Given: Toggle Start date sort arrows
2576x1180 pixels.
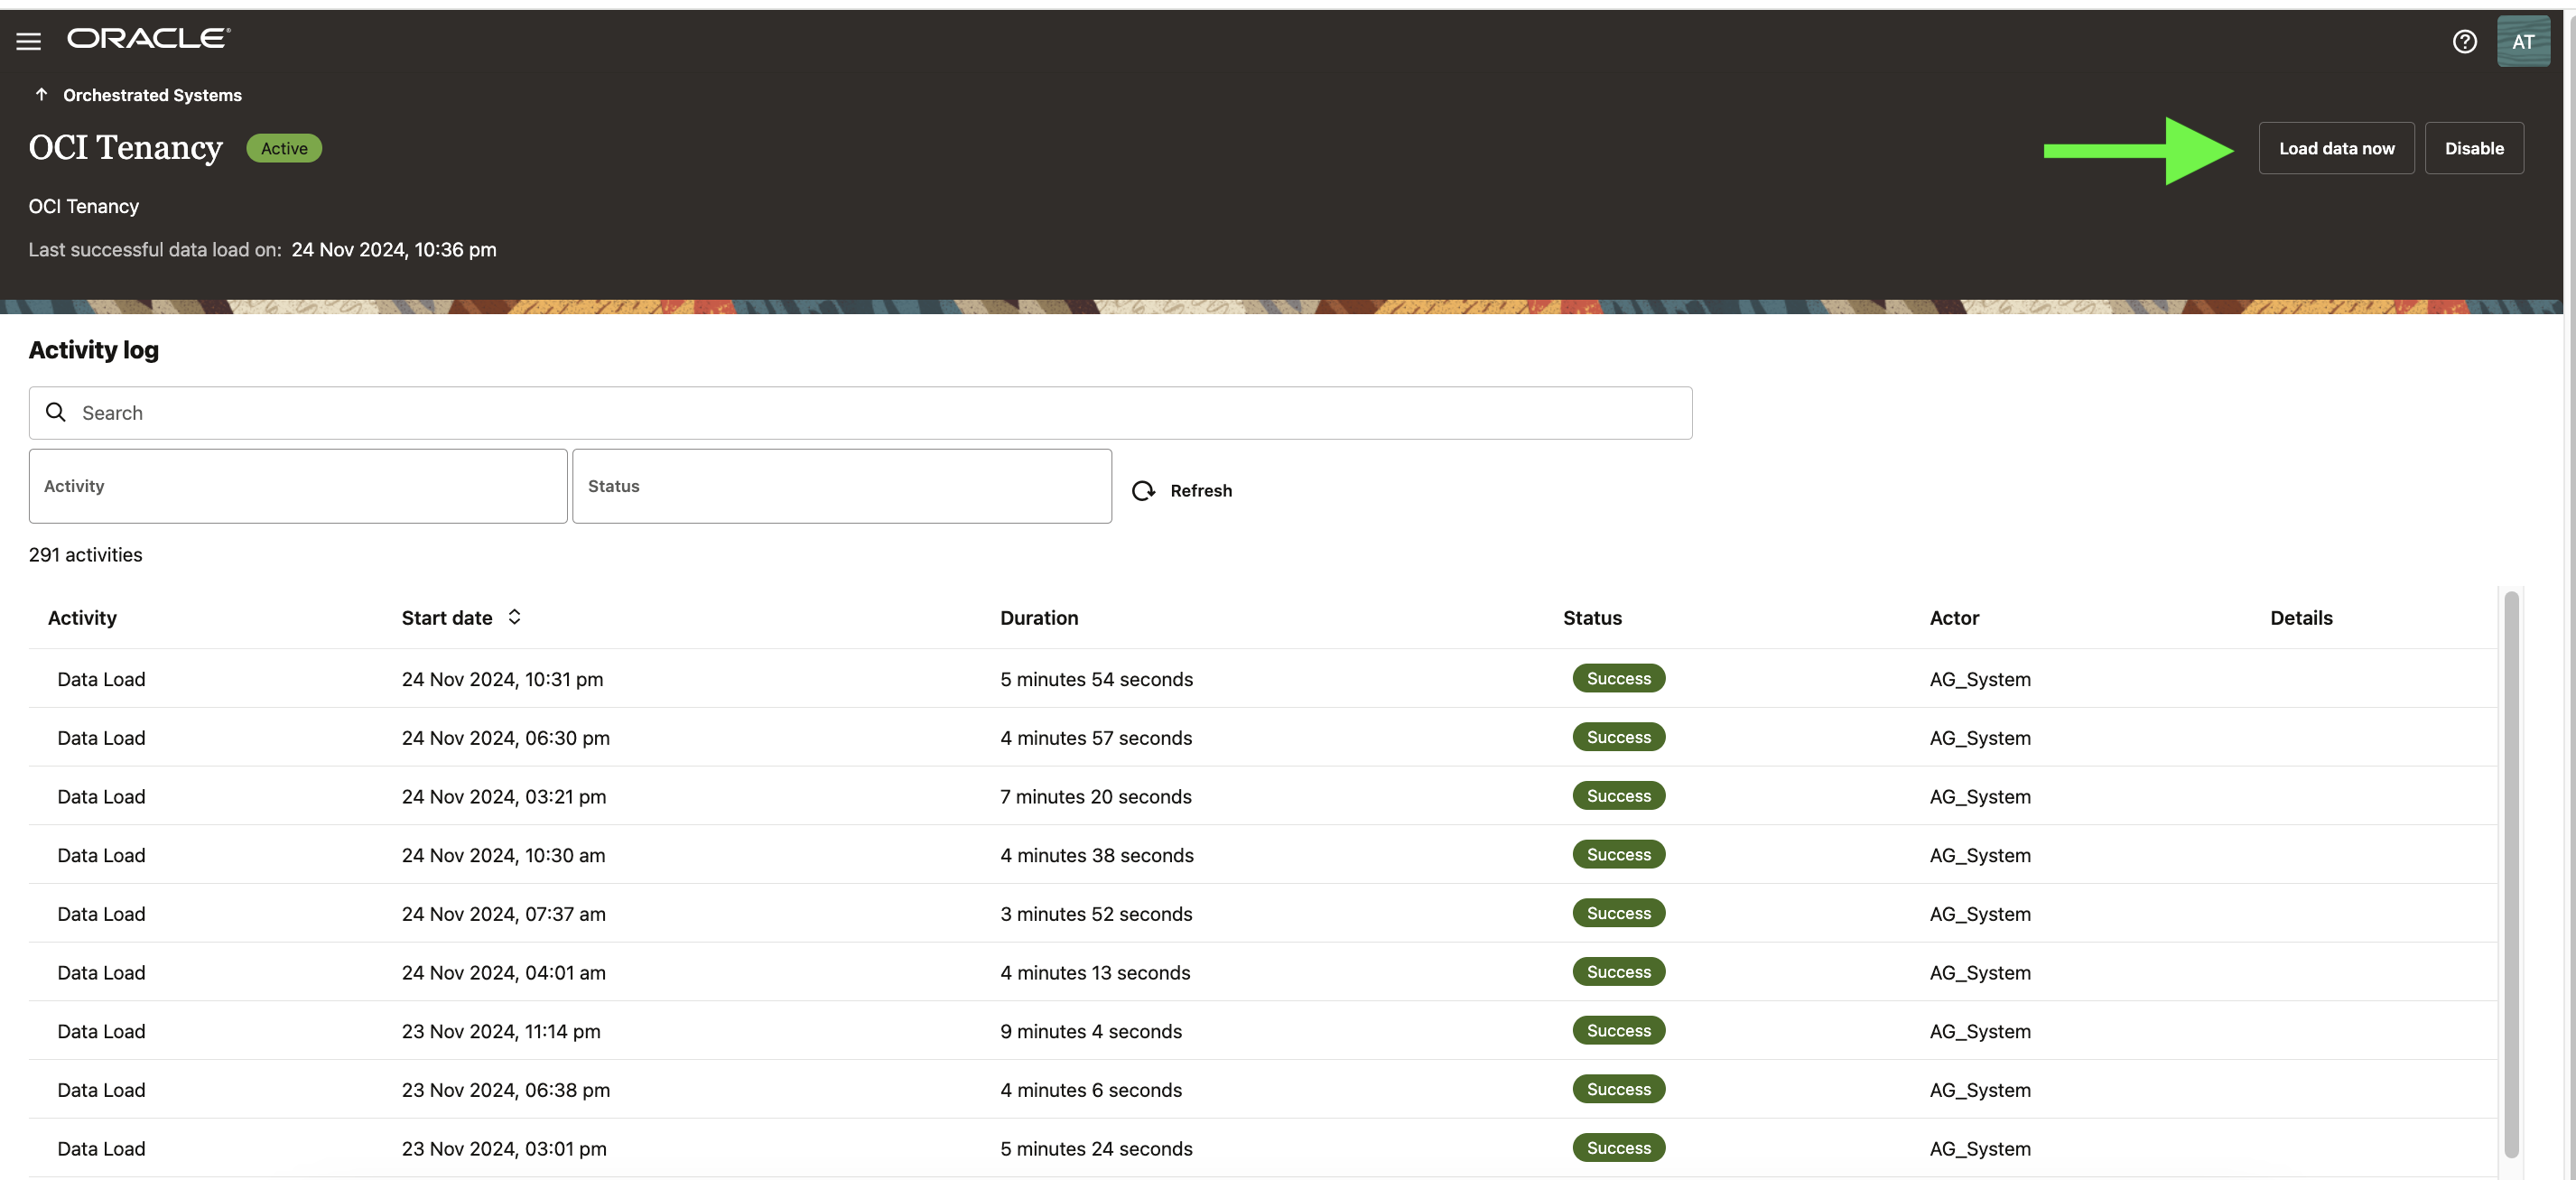Looking at the screenshot, I should tap(514, 617).
